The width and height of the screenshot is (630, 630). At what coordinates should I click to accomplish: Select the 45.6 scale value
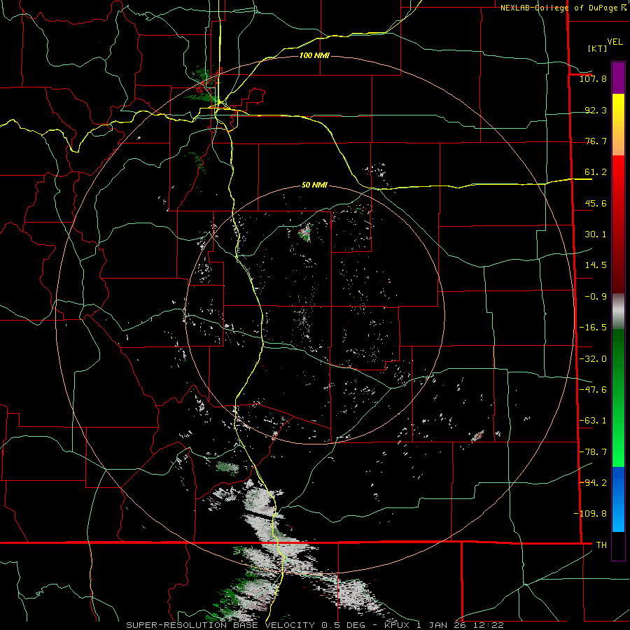(596, 203)
